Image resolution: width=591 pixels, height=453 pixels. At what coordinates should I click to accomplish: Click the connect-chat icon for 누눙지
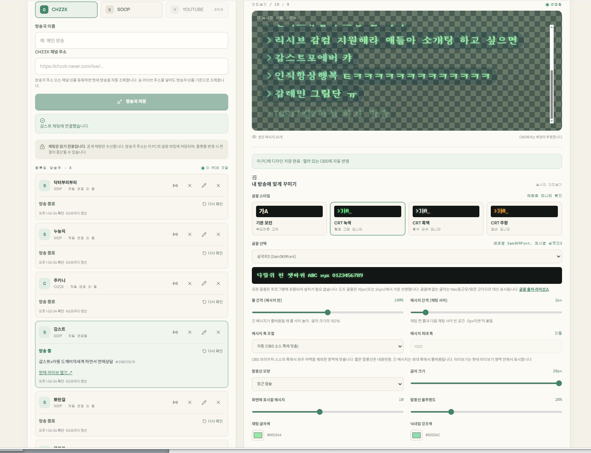point(175,234)
